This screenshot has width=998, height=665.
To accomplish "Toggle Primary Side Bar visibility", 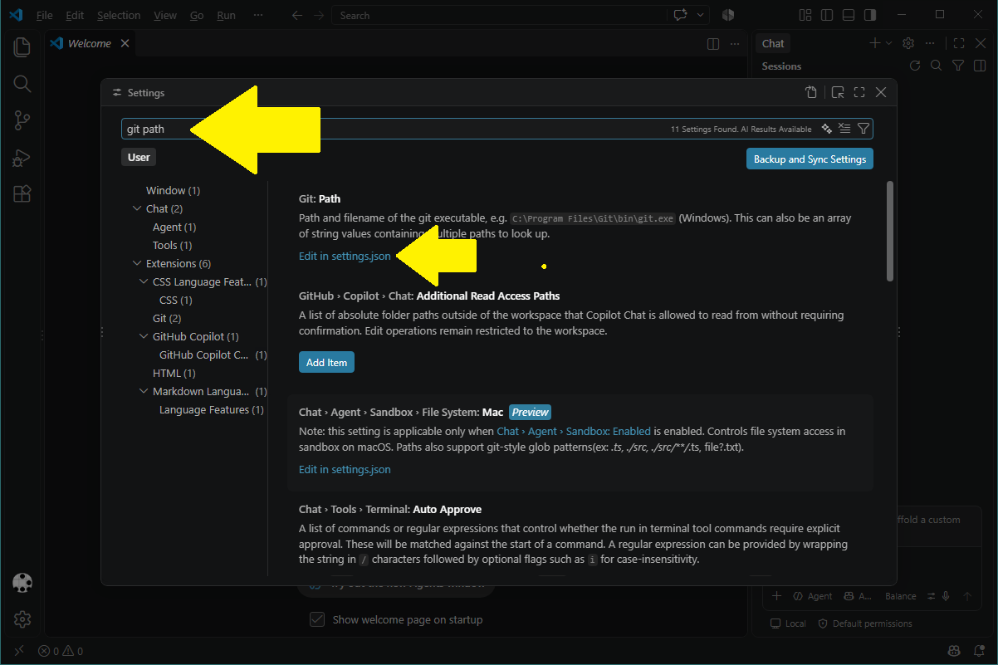I will [x=827, y=15].
